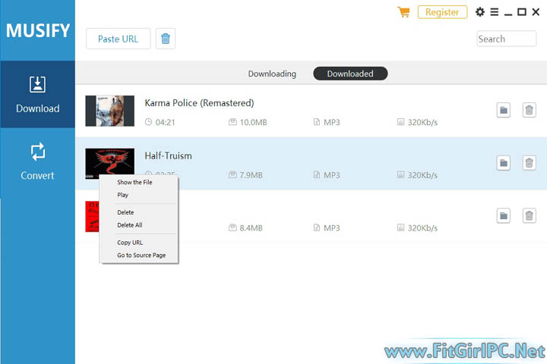Open folder for Half-Truism track
The width and height of the screenshot is (547, 364).
coord(503,163)
